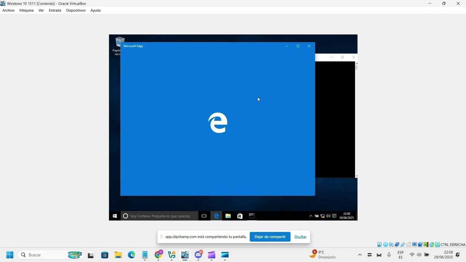Image resolution: width=466 pixels, height=262 pixels.
Task: Click the host Windows 11 Start button
Action: coord(10,255)
